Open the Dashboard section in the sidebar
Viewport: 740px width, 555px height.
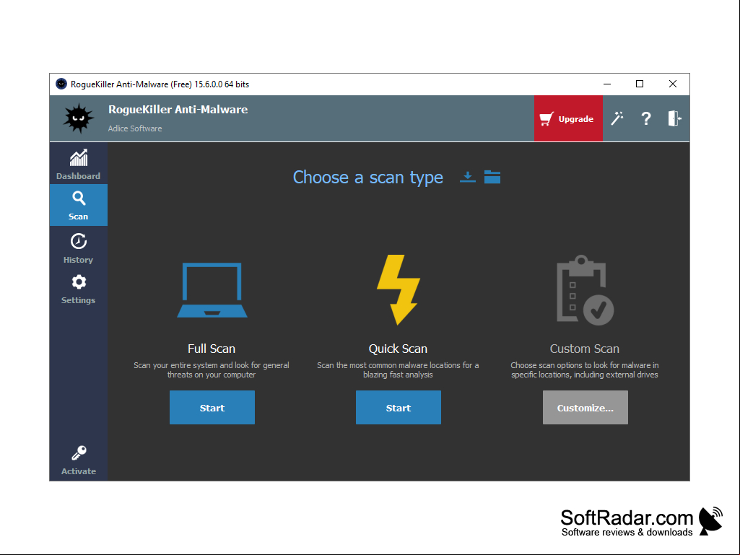[79, 164]
